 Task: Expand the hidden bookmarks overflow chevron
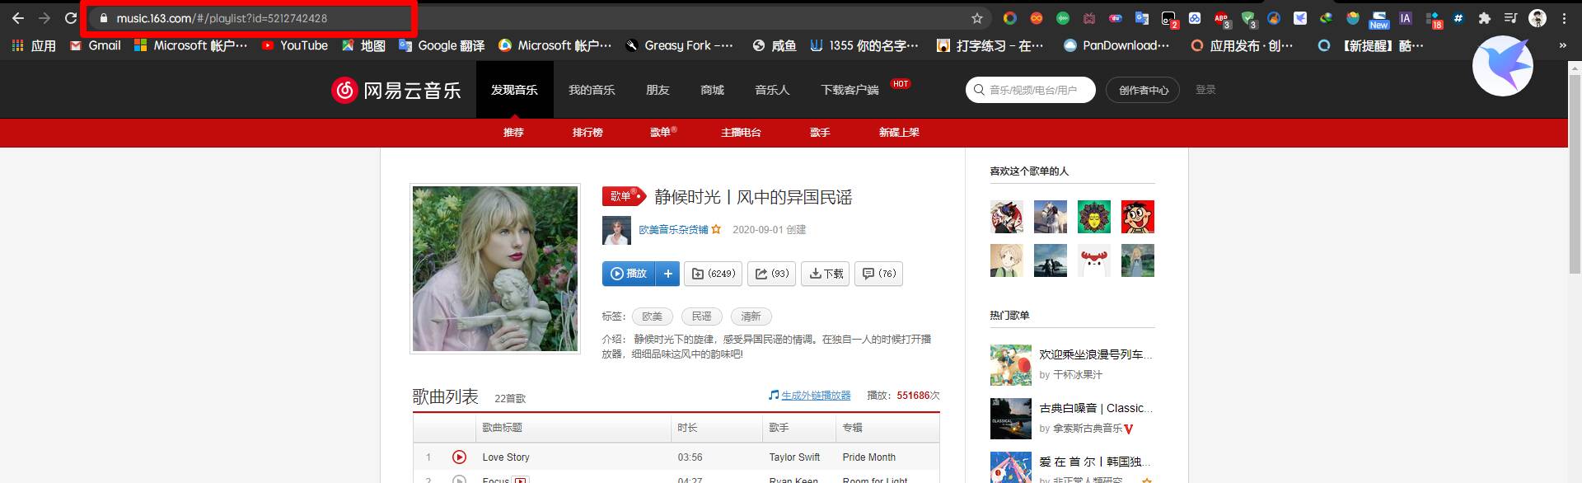coord(1562,46)
